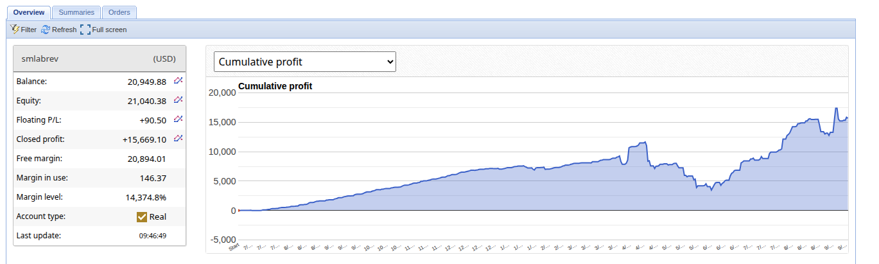Toggle the Real account type checkbox
Screen dimensions: 879x264
[x=142, y=217]
